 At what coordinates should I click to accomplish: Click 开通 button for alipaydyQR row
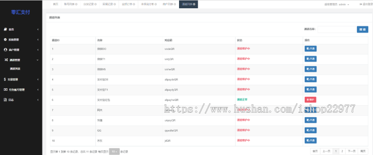[310, 90]
